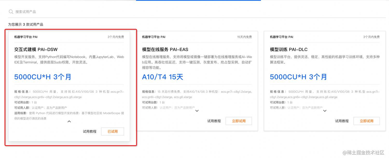Click the PAI-EAS description paragraph
Viewport: 389px width, 160px height.
(x=197, y=62)
